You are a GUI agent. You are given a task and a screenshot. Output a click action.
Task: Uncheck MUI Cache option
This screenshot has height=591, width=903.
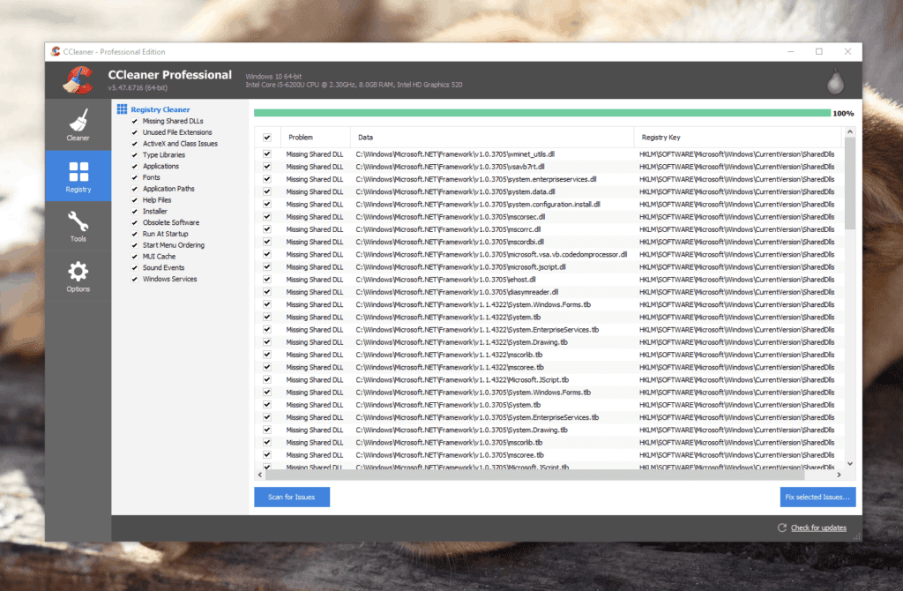(x=135, y=257)
